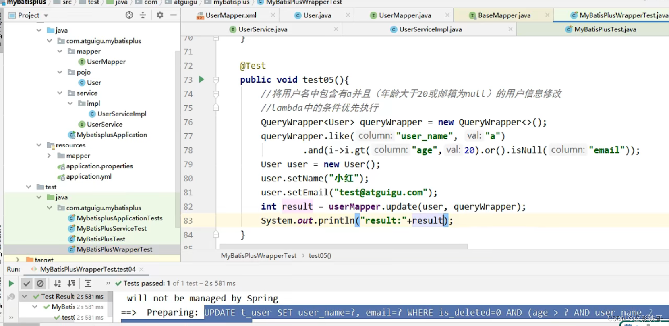Sort test results alphabetically icon
This screenshot has width=669, height=326.
tap(58, 284)
